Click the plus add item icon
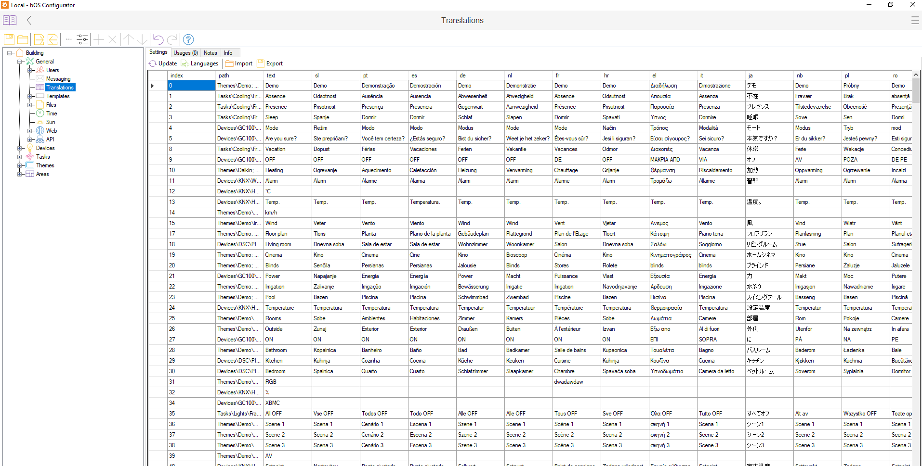 pyautogui.click(x=99, y=39)
